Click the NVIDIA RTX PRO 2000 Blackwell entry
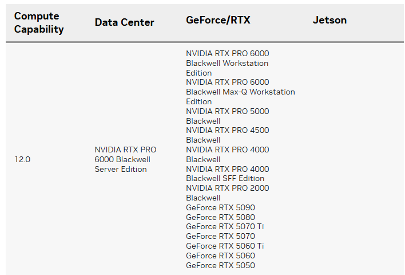 227,192
